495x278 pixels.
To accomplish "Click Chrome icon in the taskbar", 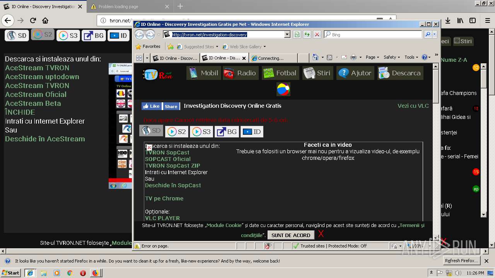I will [x=70, y=273].
